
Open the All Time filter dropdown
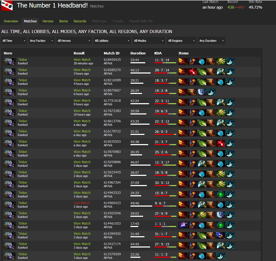14,41
